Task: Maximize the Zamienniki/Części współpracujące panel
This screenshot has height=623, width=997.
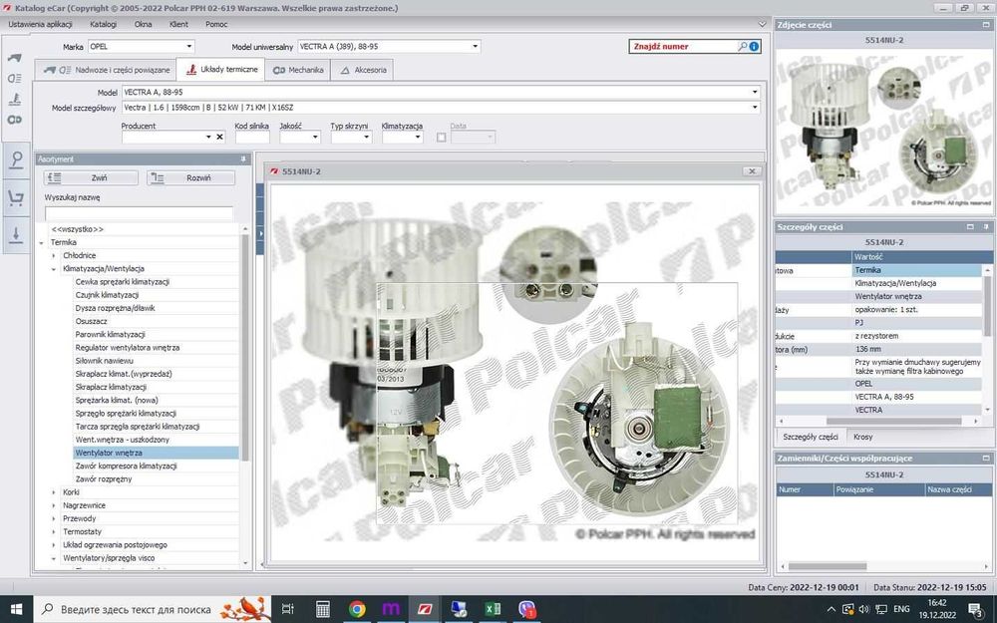Action: click(986, 458)
